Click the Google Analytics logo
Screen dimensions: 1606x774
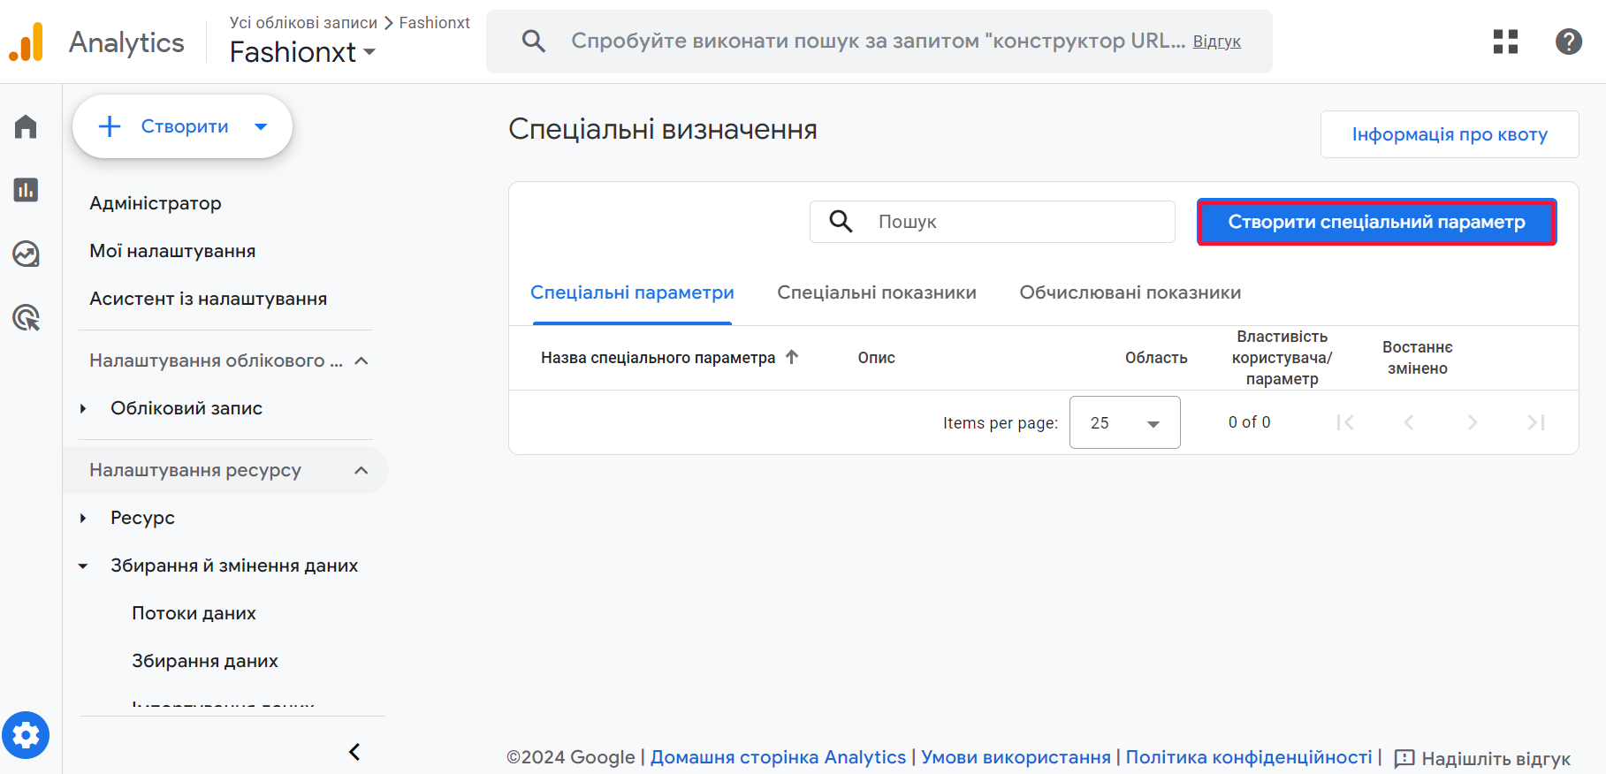(27, 42)
